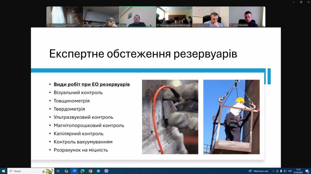Viewport: 311px width, 174px height.
Task: Click the network icon in system tray
Action: click(x=285, y=171)
